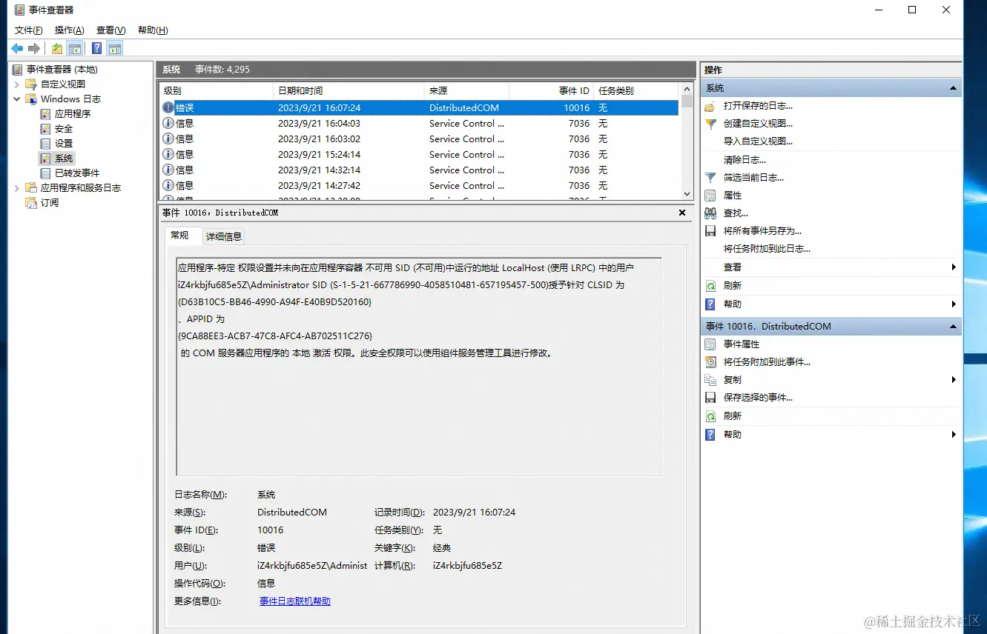Screen dimensions: 987x634
Task: Click the save icon beside 将所有事件另存为
Action: 710,231
